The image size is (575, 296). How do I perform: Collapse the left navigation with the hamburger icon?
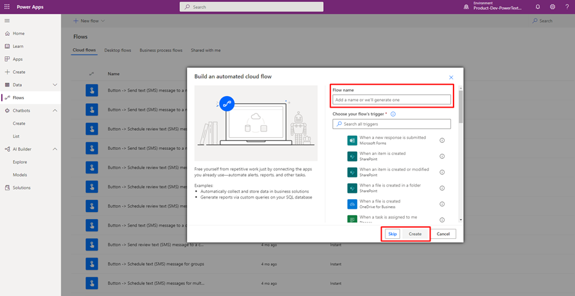(7, 21)
